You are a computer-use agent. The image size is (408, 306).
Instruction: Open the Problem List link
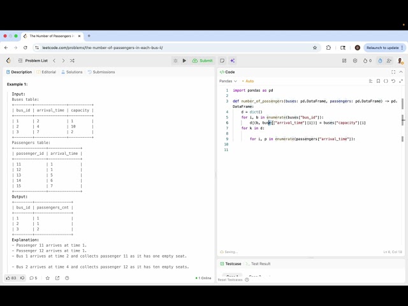36,61
